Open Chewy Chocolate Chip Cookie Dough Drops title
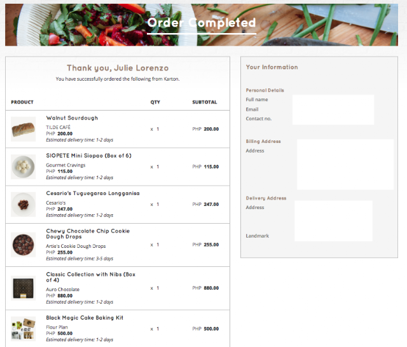Screen dimensions: 407x347 [x=88, y=234]
